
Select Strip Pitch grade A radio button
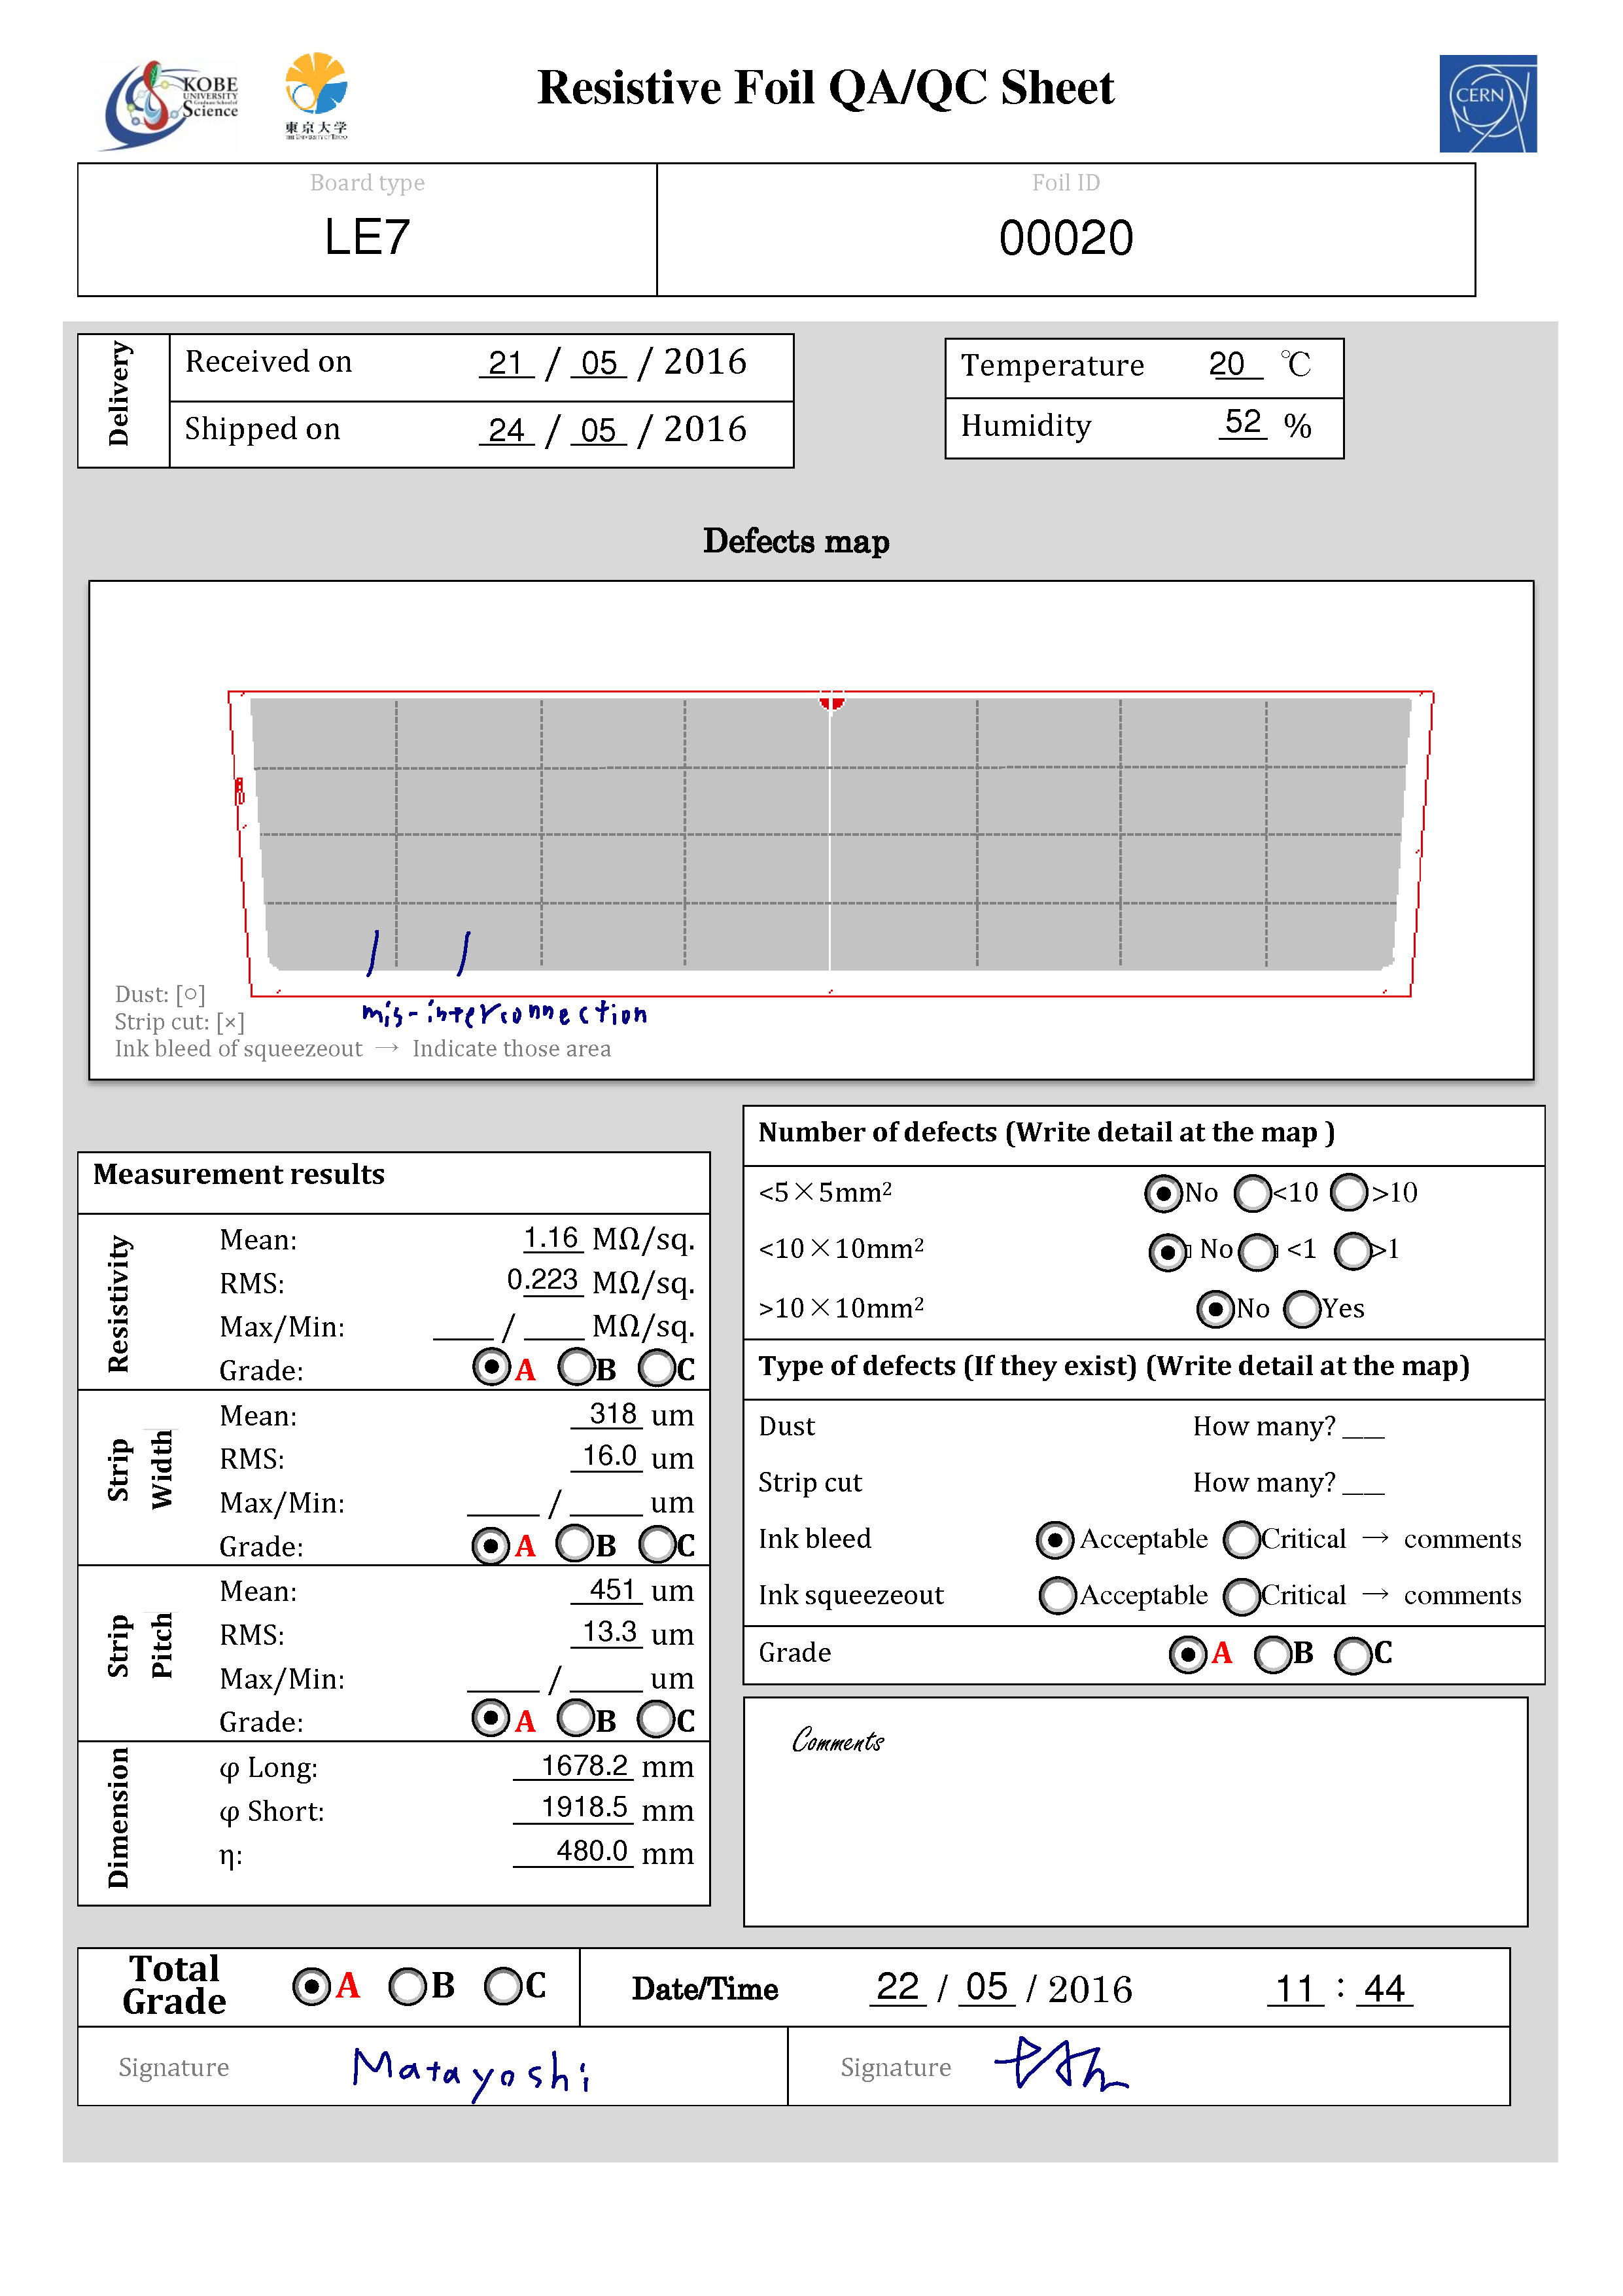coord(490,1718)
